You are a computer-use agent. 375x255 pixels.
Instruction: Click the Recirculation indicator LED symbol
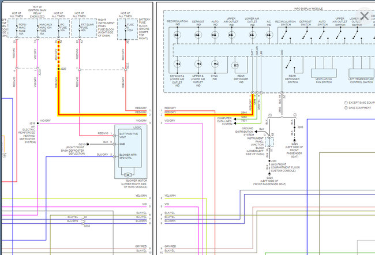(177, 34)
